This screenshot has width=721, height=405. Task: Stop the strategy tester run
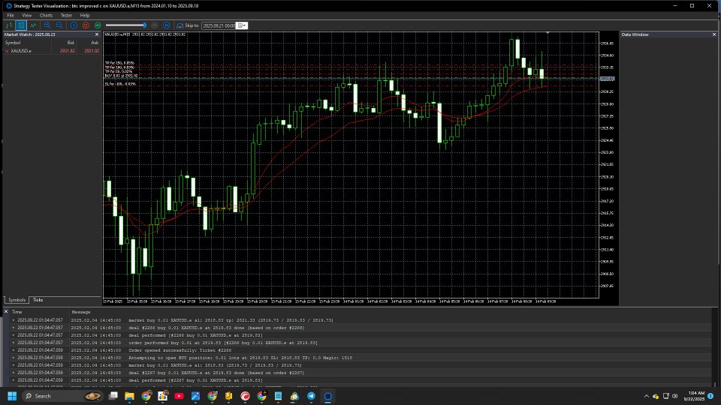coord(86,25)
